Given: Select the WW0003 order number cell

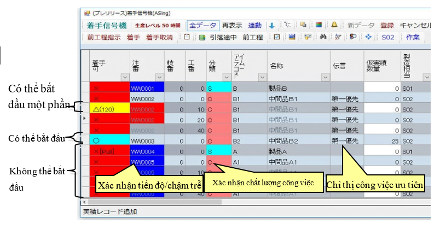Looking at the screenshot, I should coord(147,140).
